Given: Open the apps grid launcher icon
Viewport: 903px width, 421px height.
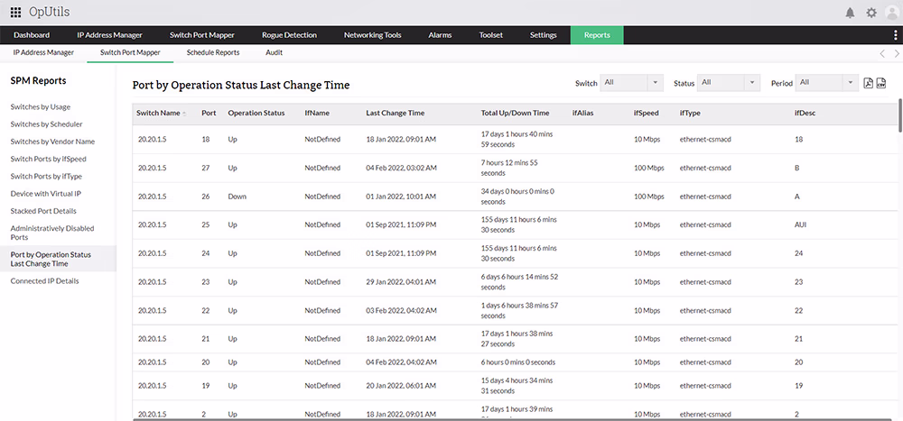Looking at the screenshot, I should [x=15, y=13].
